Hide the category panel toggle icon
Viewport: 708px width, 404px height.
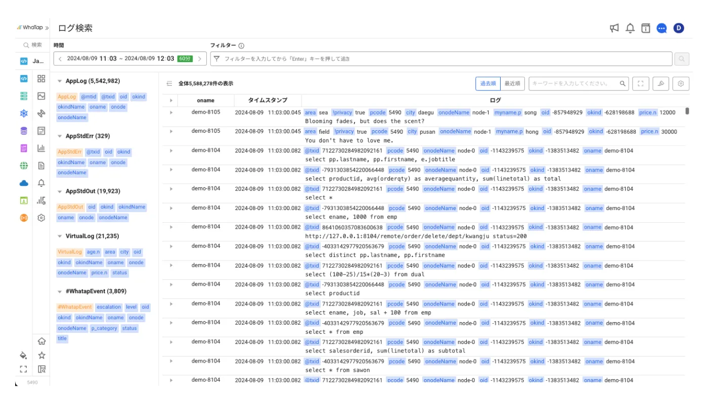coord(169,84)
